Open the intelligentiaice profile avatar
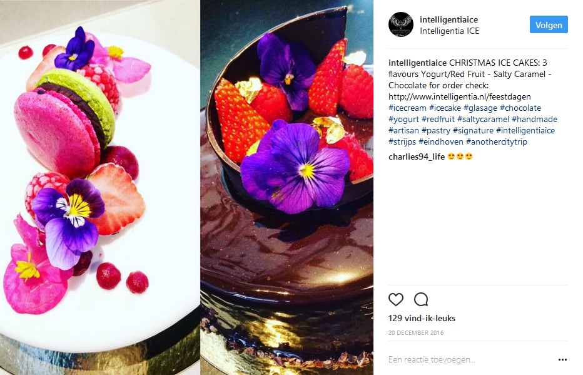 pos(401,24)
